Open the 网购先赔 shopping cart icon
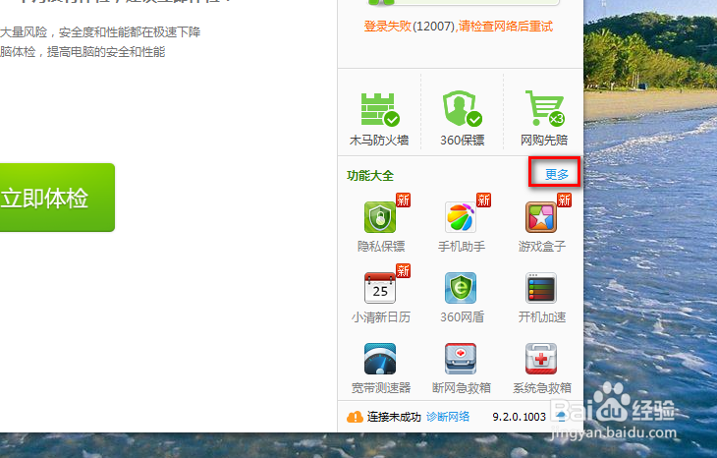The width and height of the screenshot is (717, 458). coord(544,109)
